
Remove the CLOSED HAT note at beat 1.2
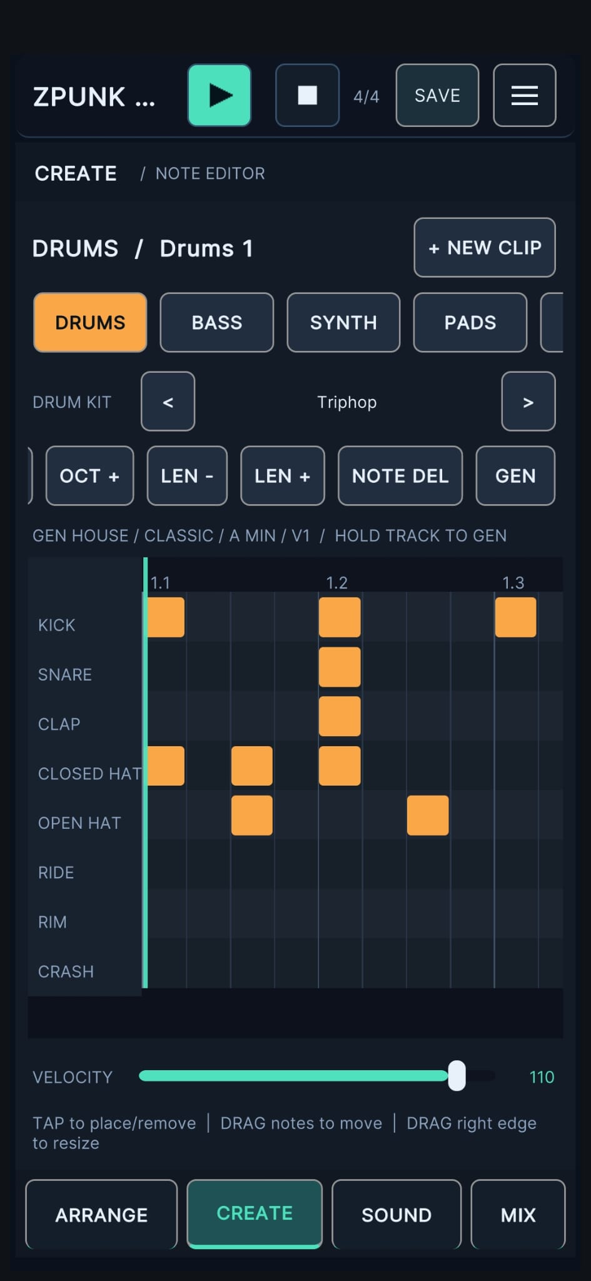pos(340,766)
